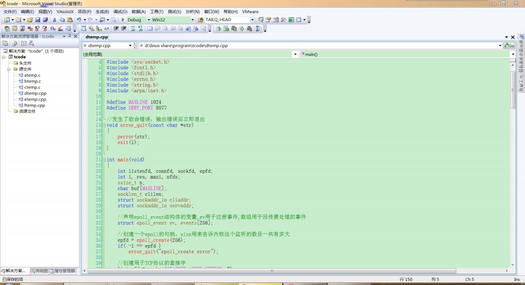Uncomment selected lines via toolbar icon
Viewport: 525px width, 285px height.
(140, 29)
